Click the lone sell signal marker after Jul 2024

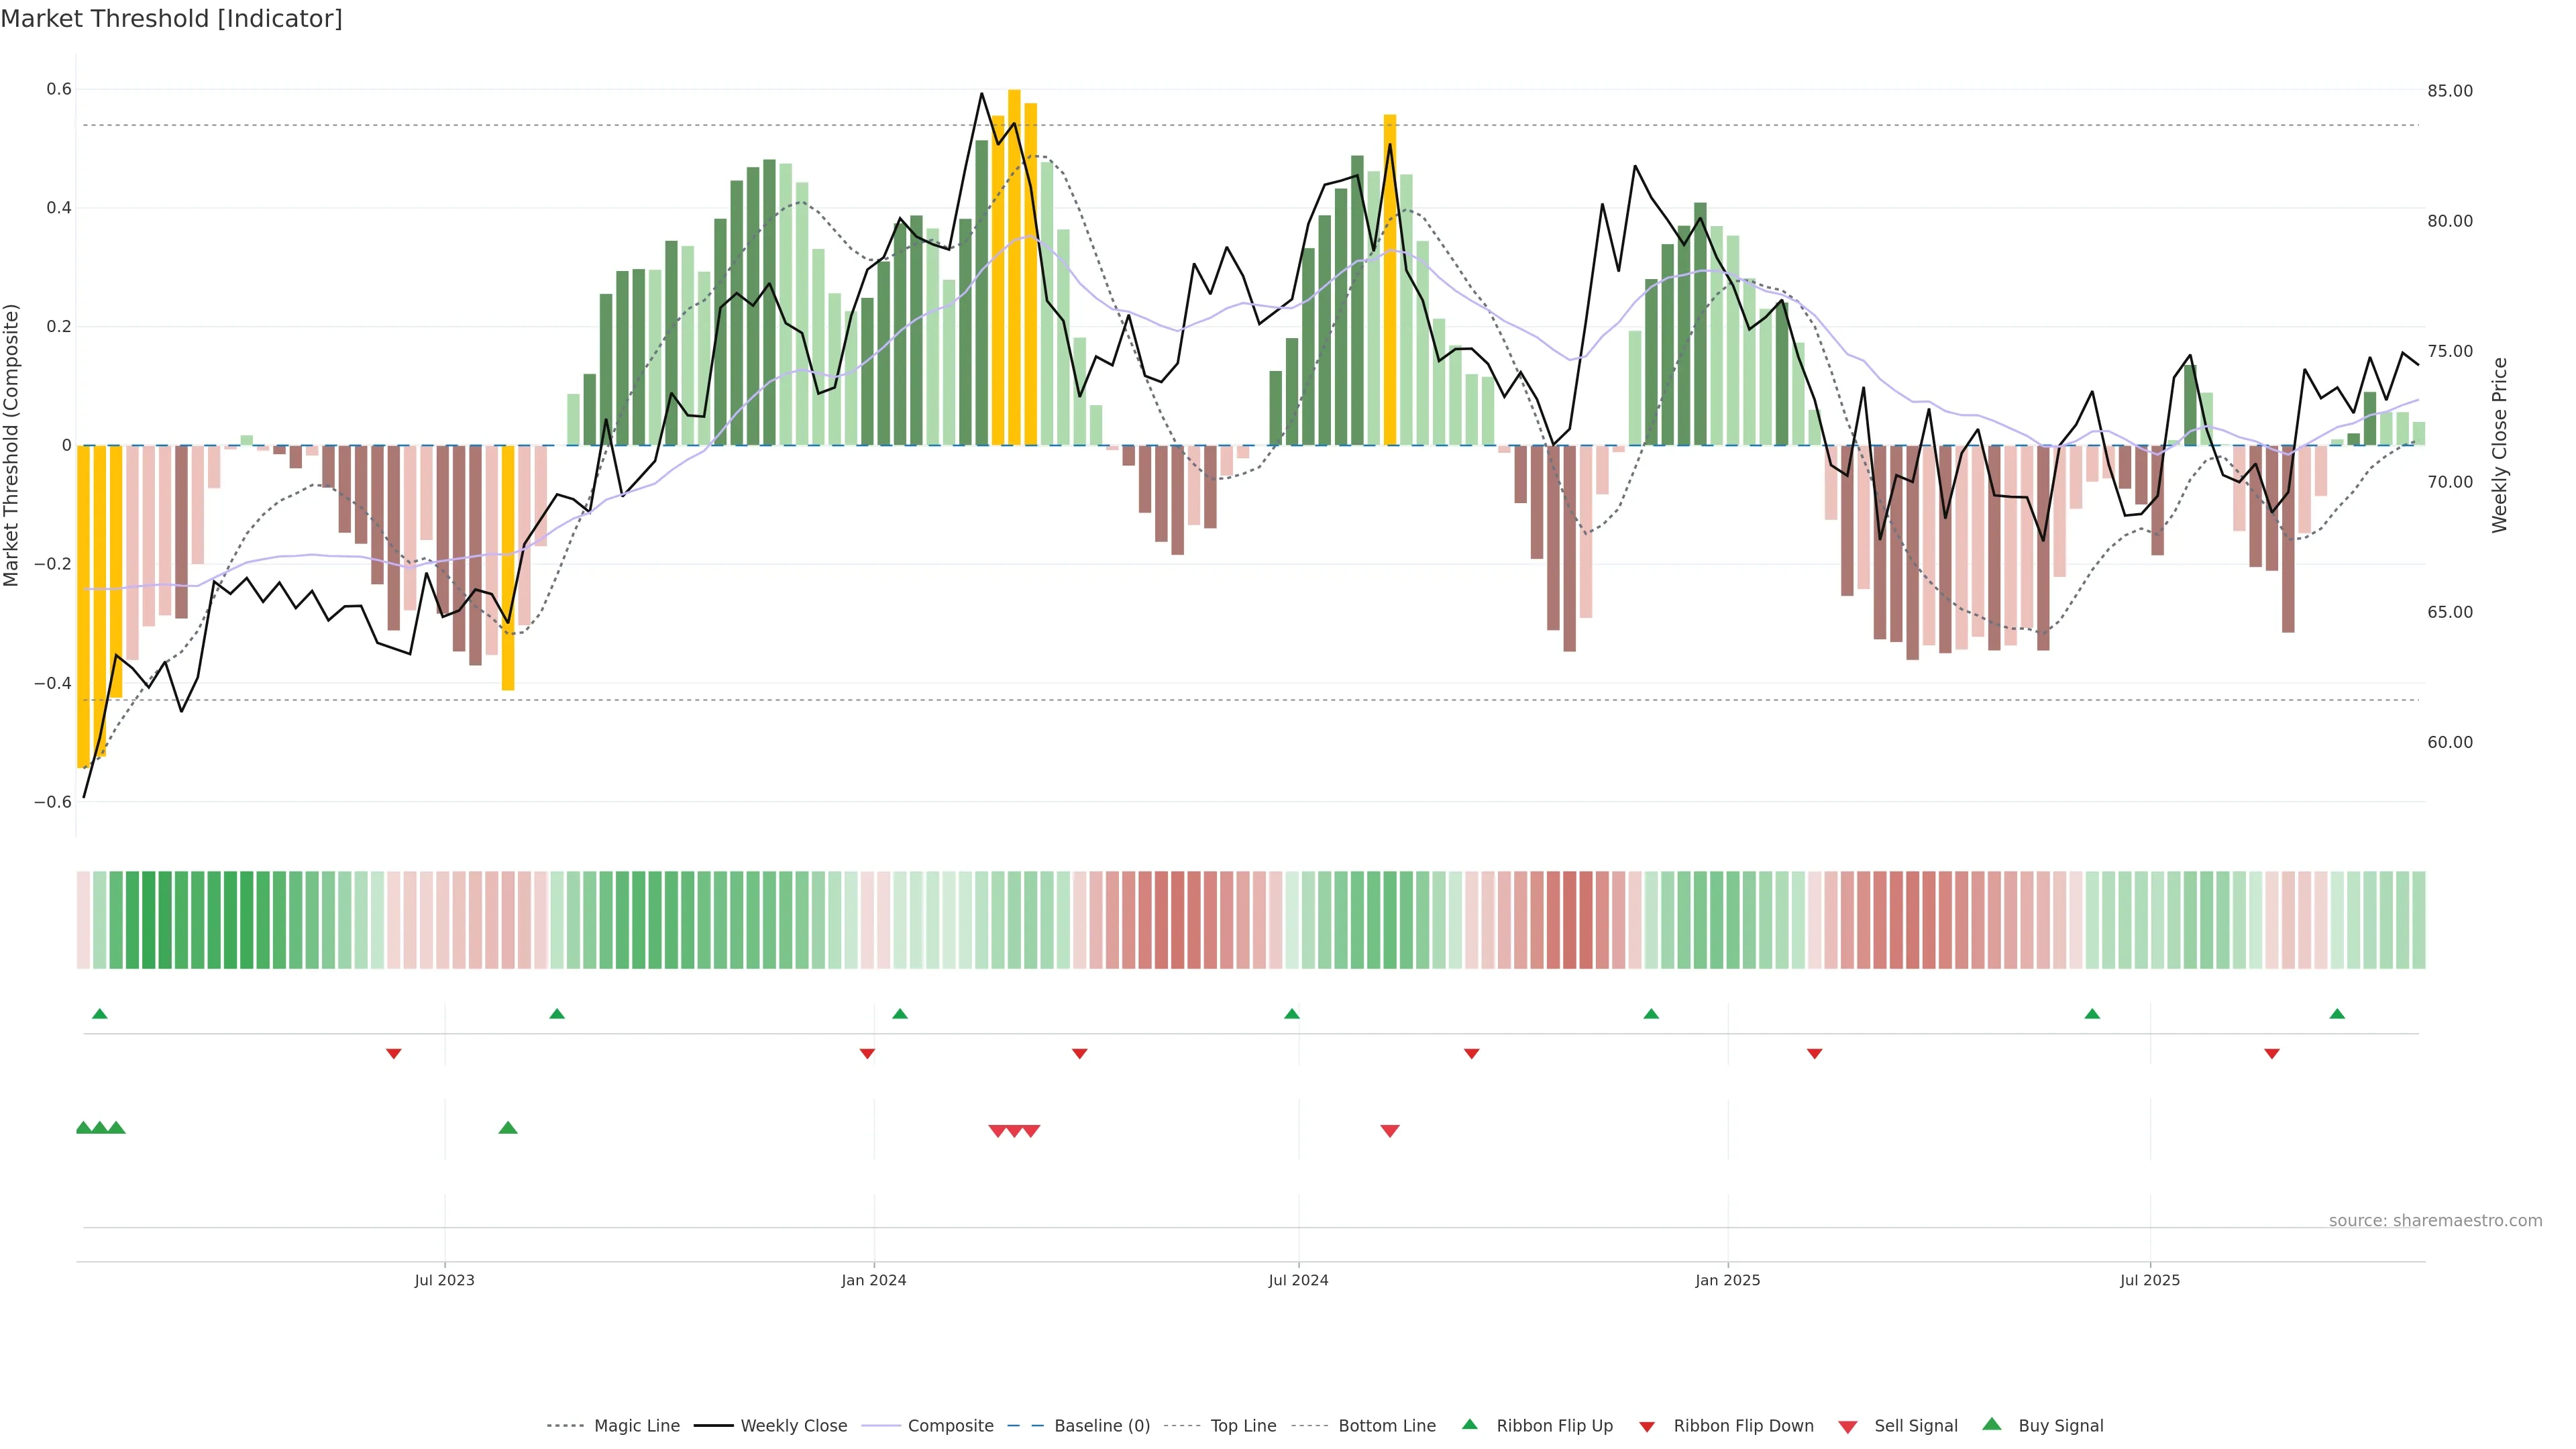pyautogui.click(x=1390, y=1131)
